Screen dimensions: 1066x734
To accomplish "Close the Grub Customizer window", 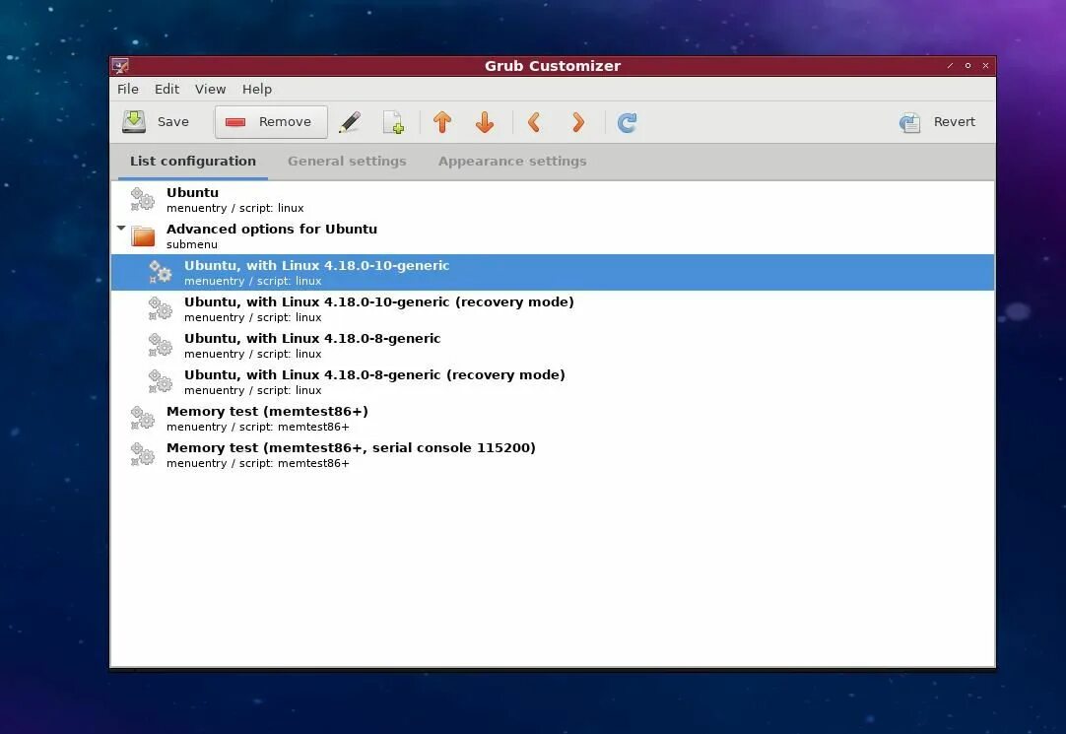I will coord(985,66).
